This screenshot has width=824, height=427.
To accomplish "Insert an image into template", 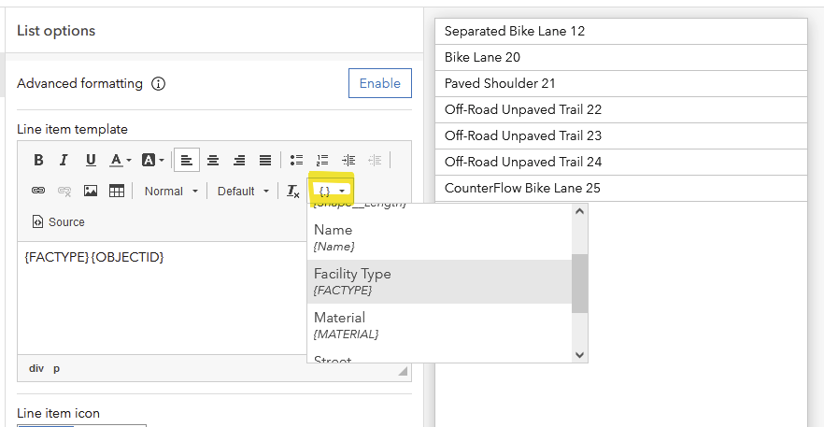I will (x=91, y=191).
